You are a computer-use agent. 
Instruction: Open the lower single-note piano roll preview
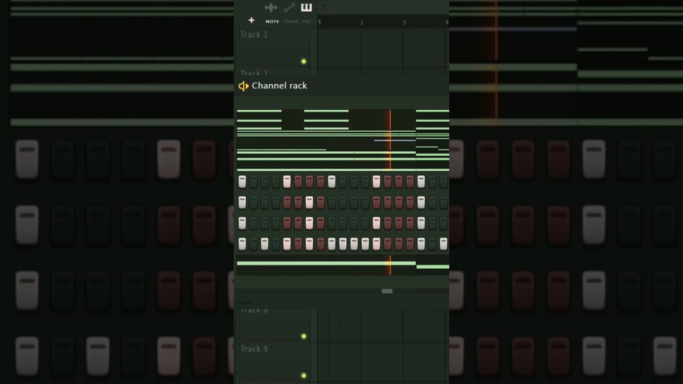coord(343,265)
